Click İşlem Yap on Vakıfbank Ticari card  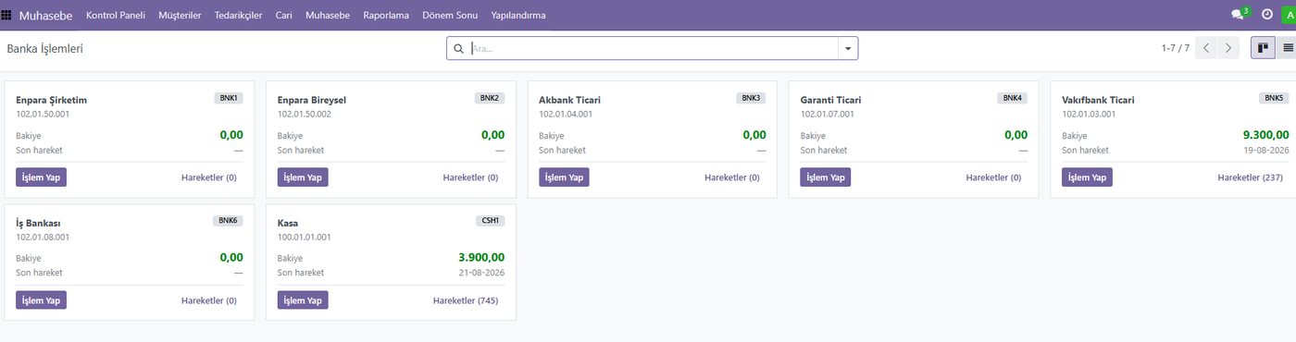point(1087,177)
